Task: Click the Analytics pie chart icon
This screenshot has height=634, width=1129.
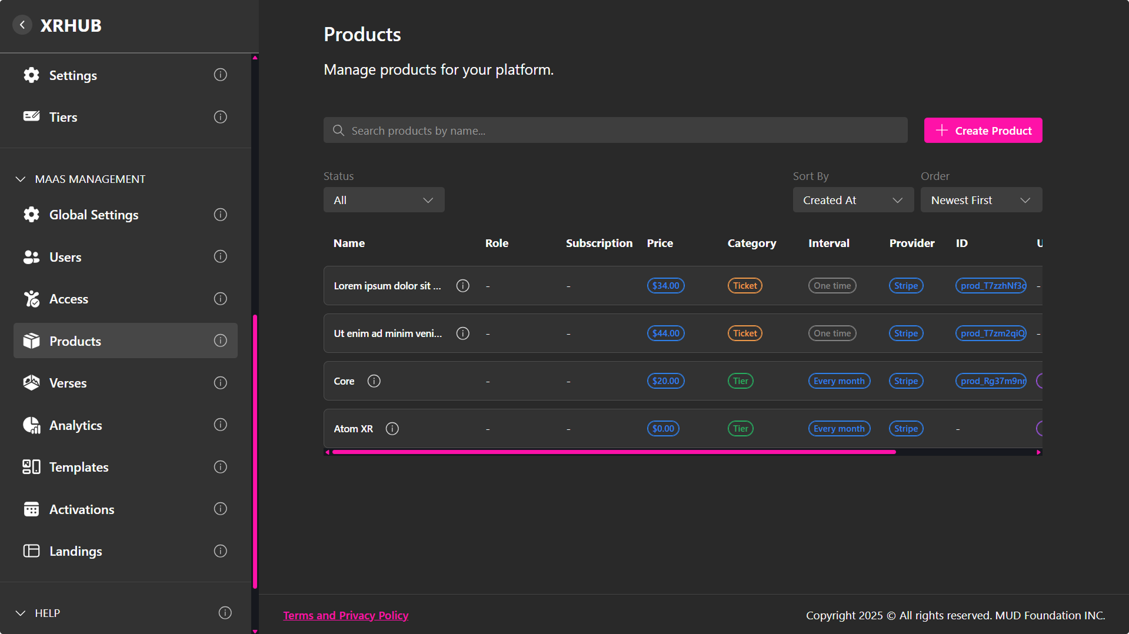Action: pos(31,425)
